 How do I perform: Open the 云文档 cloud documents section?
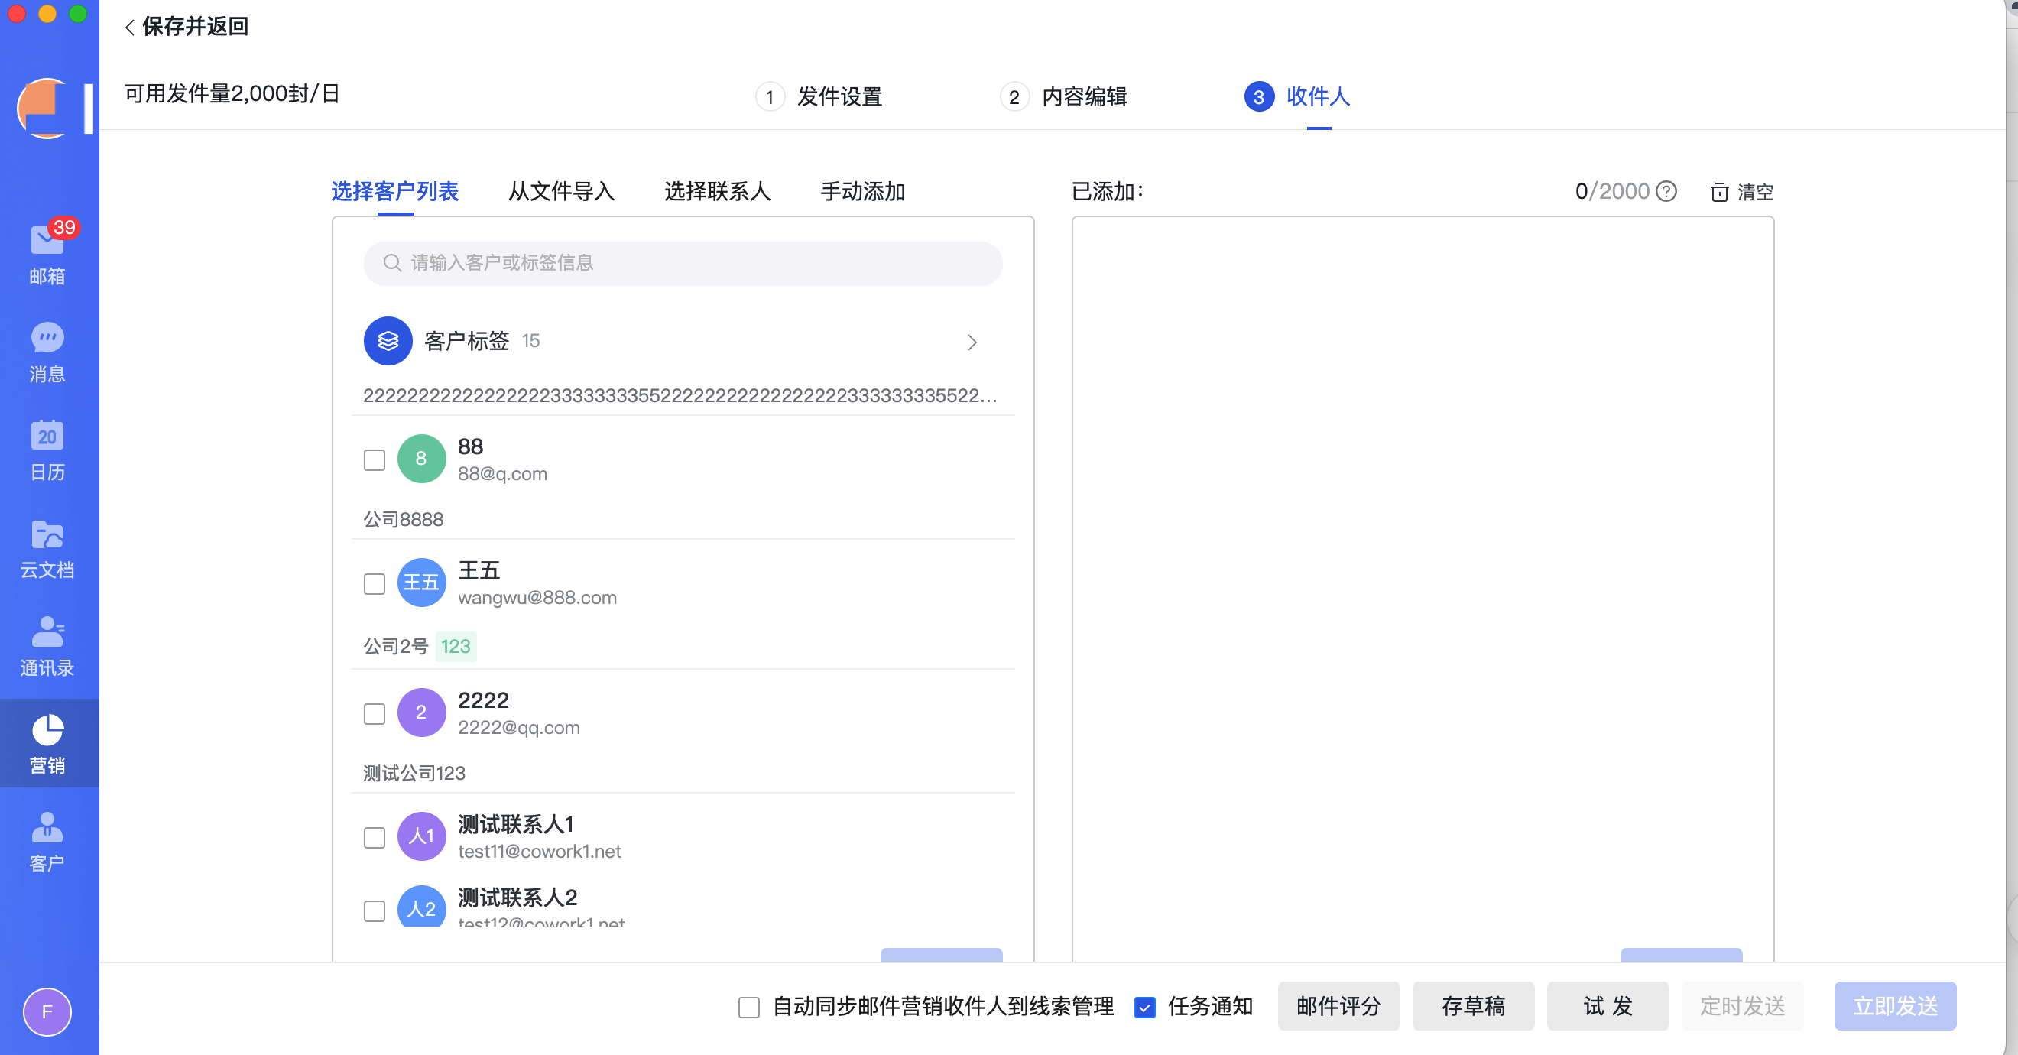tap(47, 548)
